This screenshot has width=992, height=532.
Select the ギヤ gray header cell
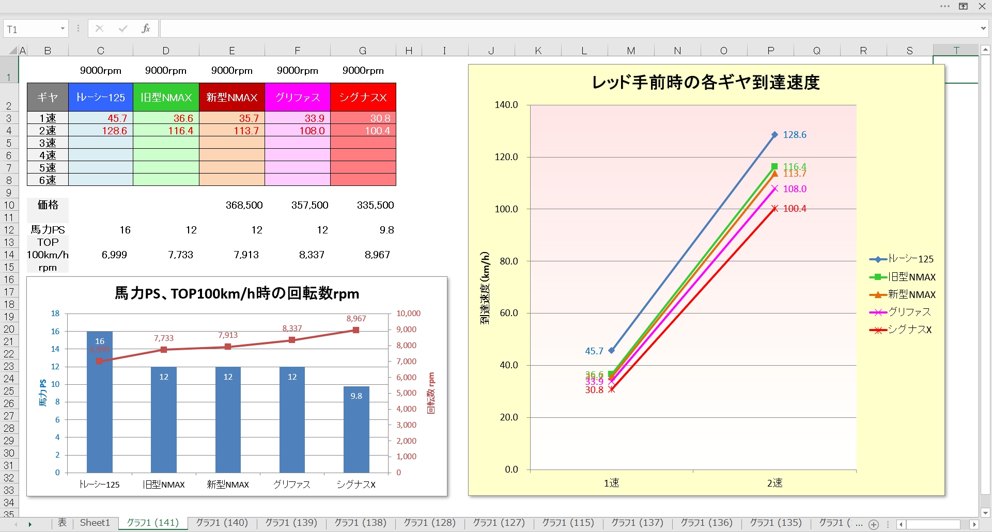click(48, 97)
